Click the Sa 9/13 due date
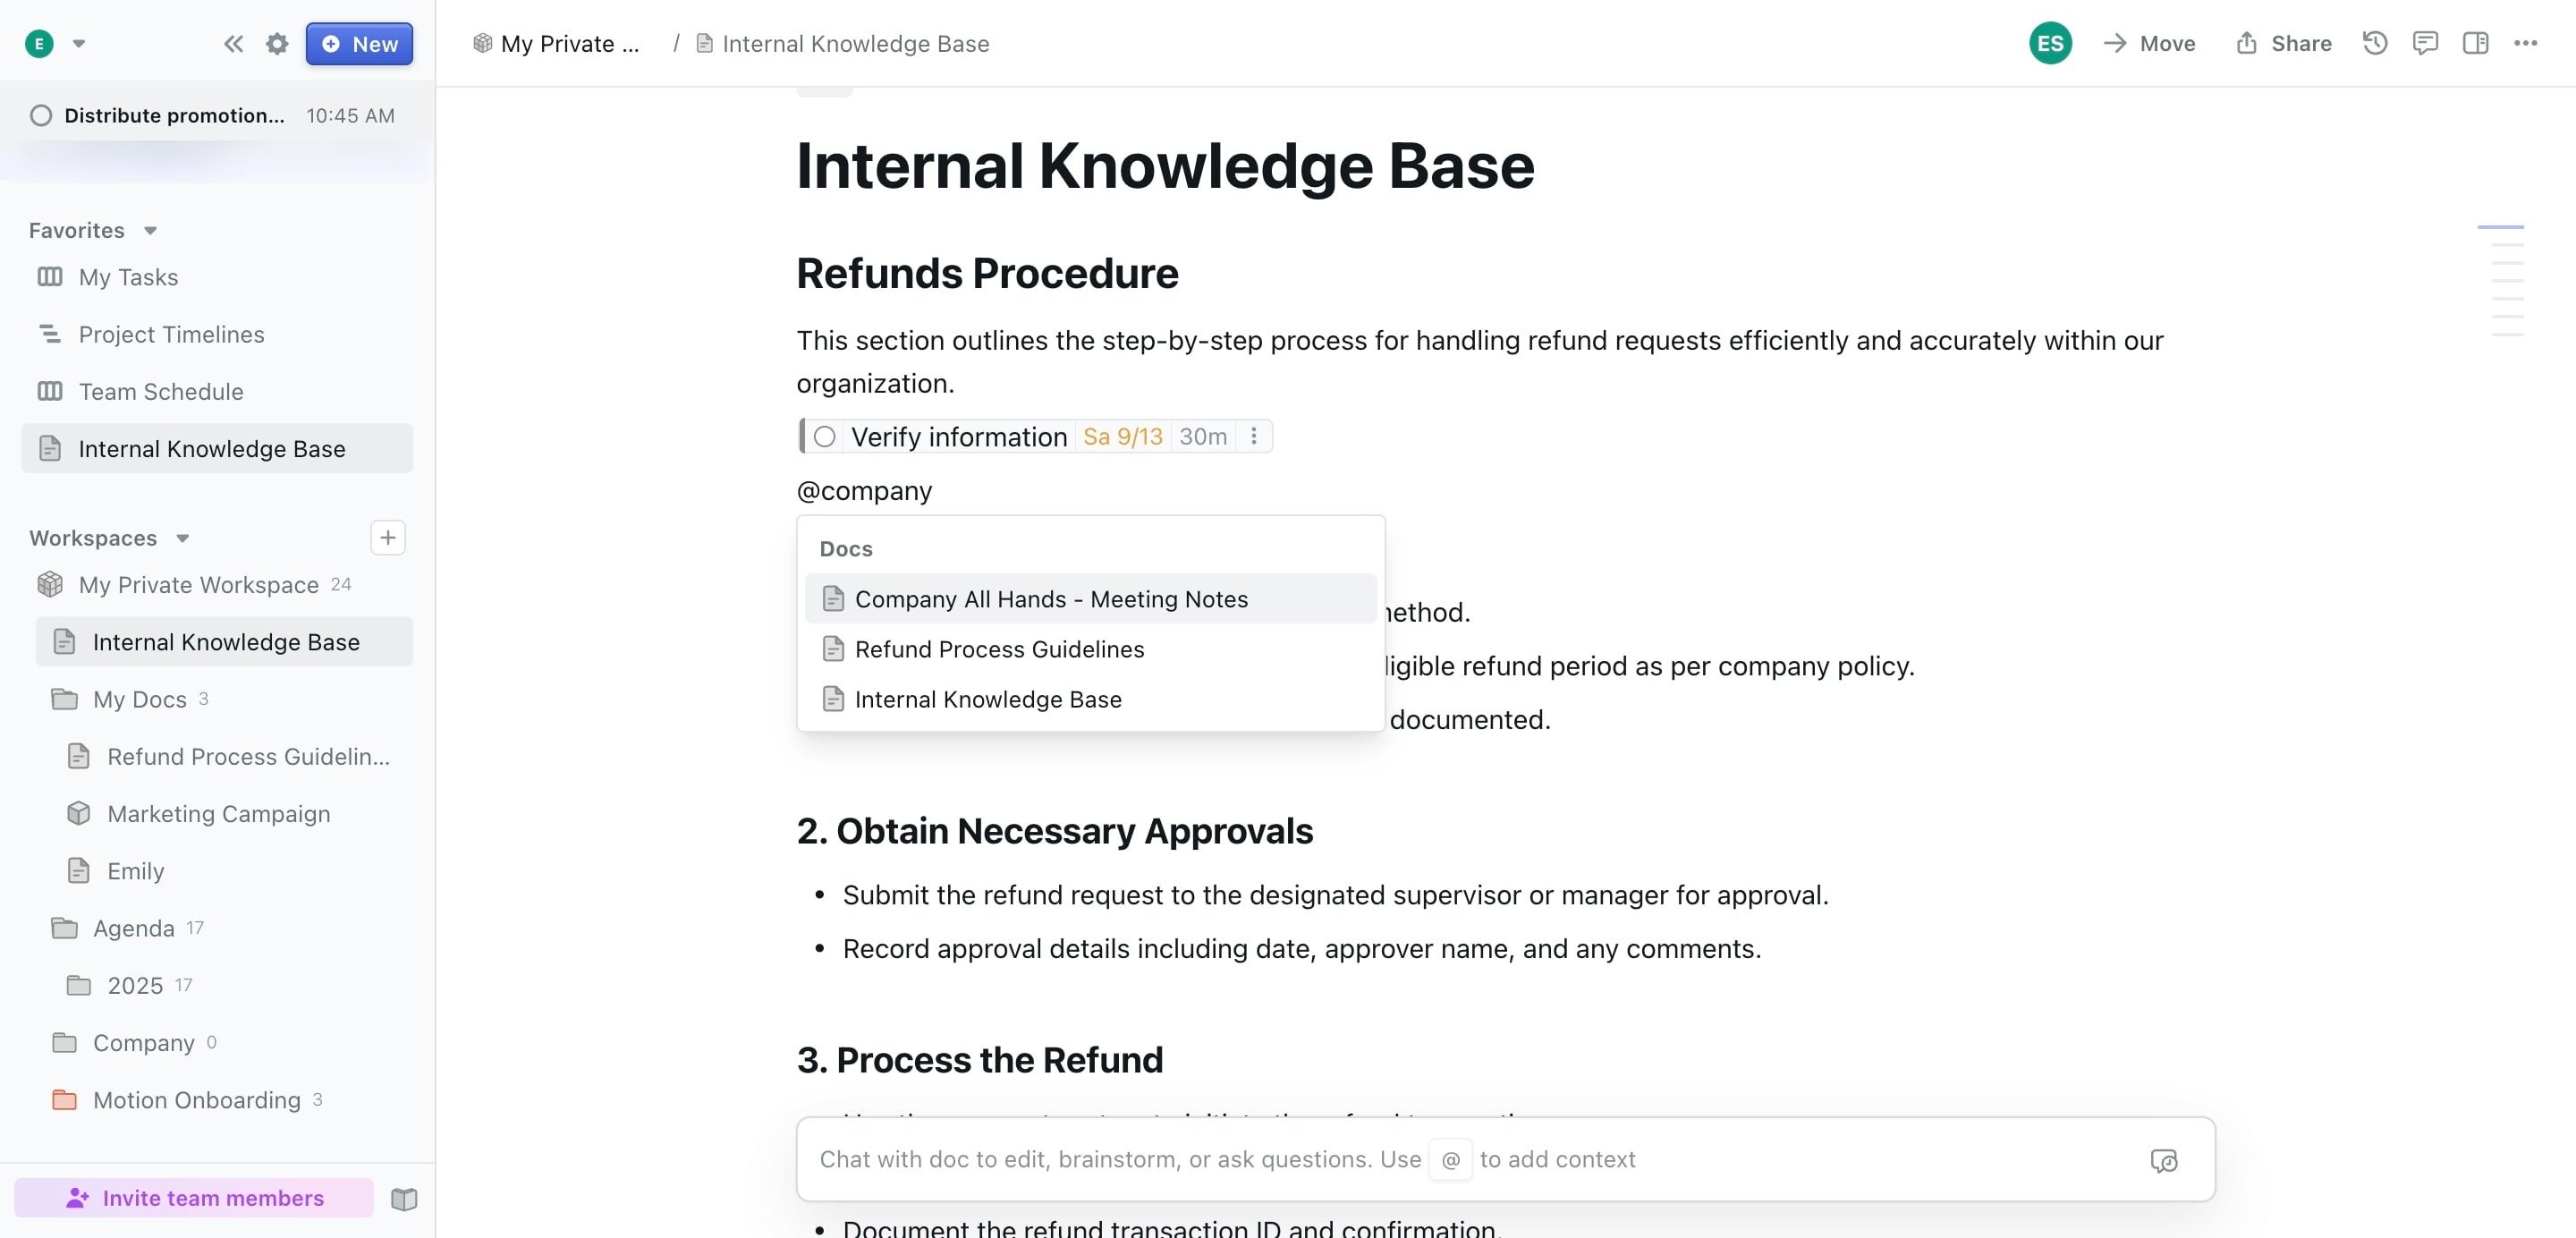The height and width of the screenshot is (1238, 2576). point(1122,436)
